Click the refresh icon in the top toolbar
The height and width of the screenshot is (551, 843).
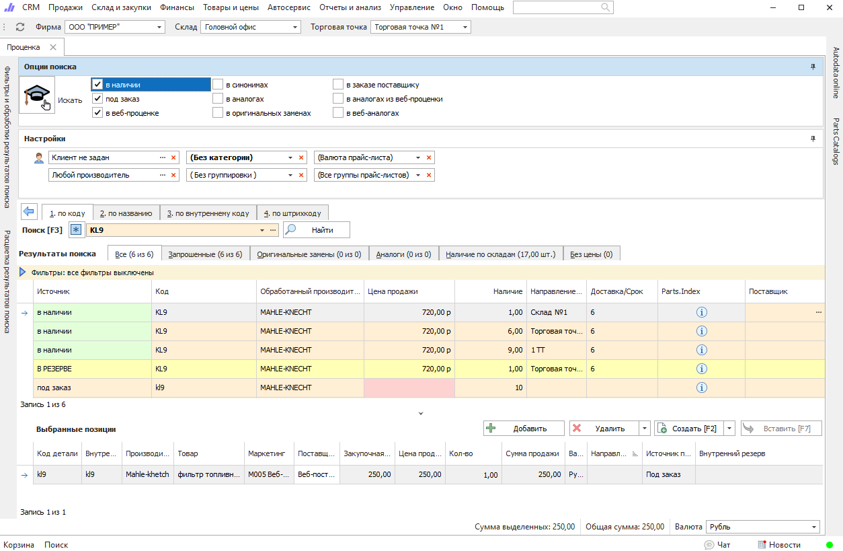pos(20,28)
